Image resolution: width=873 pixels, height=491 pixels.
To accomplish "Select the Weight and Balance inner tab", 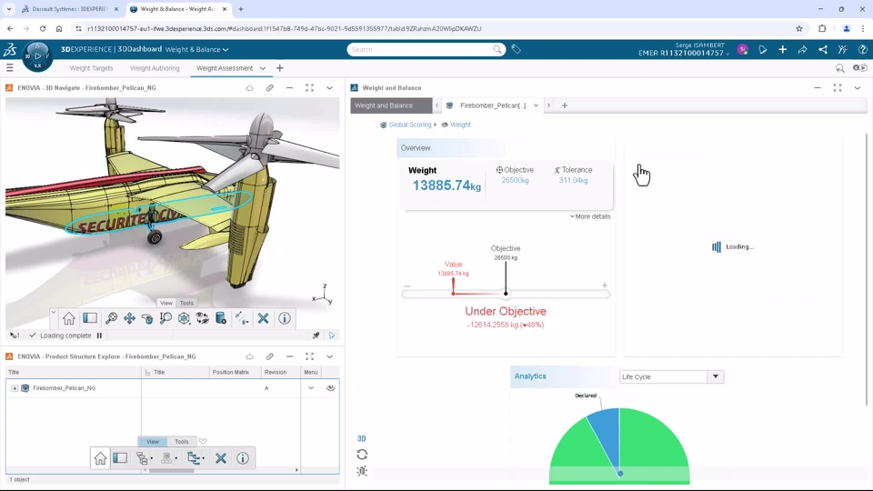I will (391, 105).
